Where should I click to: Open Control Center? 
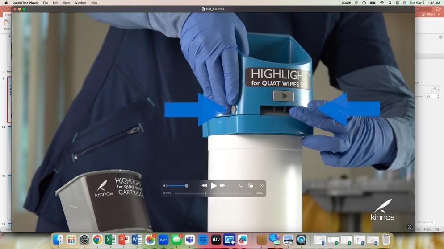tap(397, 3)
